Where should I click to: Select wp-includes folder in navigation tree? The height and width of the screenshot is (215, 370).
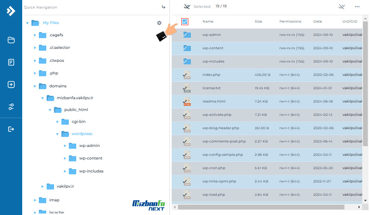click(91, 171)
